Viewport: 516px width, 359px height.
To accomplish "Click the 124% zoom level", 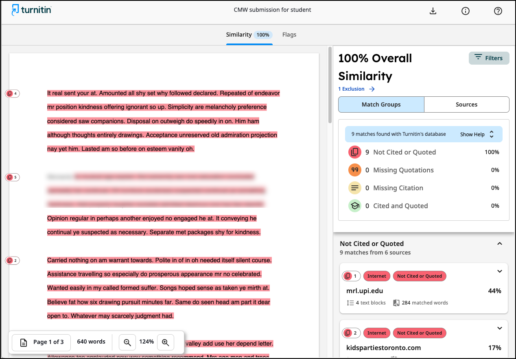I will point(146,342).
